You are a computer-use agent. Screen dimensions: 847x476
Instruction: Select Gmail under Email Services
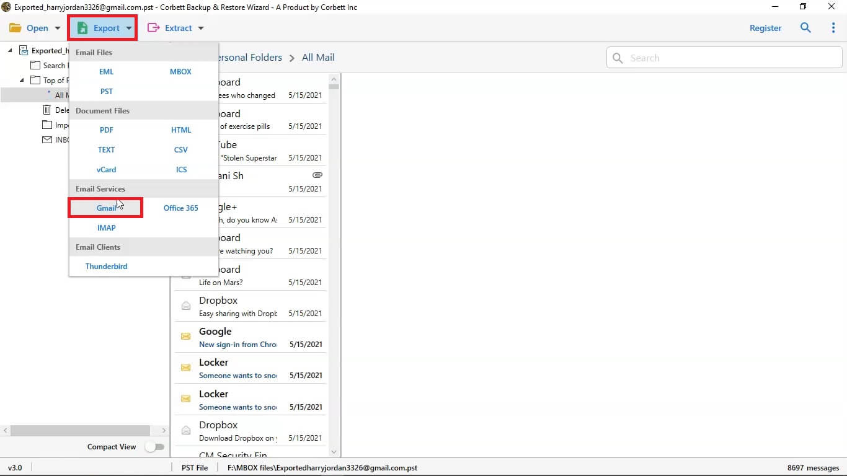tap(106, 208)
